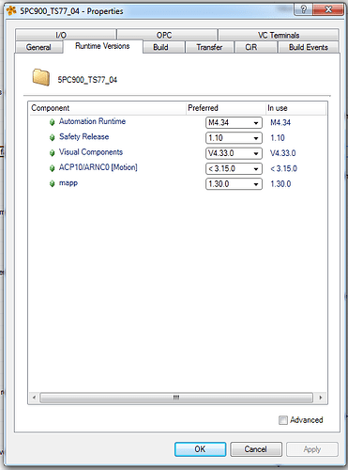The image size is (348, 470).
Task: Click the Preferred column header
Action: coord(226,108)
